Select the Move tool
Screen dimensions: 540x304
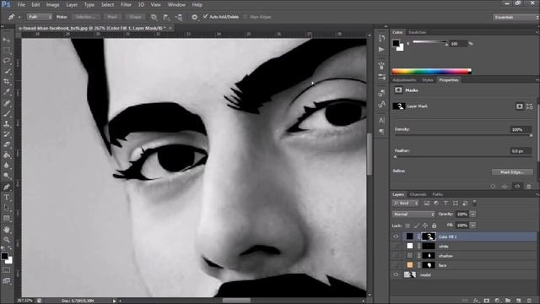click(x=7, y=40)
